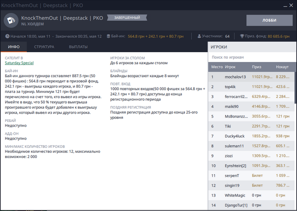Viewport: 297px width, 211px height.
Task: Click the prize pool value 80 685.6 грн
Action: (278, 36)
